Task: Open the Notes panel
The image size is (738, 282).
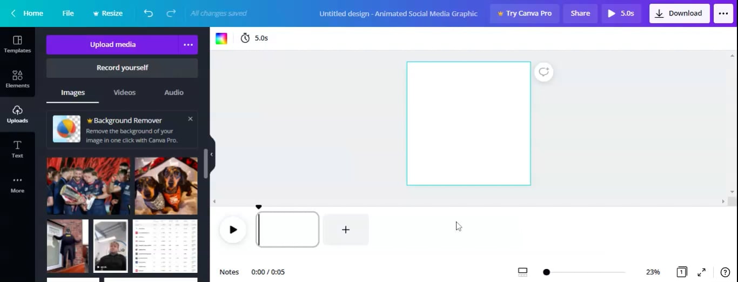Action: (x=229, y=272)
